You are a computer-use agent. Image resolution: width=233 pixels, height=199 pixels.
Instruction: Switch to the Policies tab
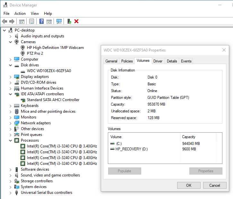(127, 61)
